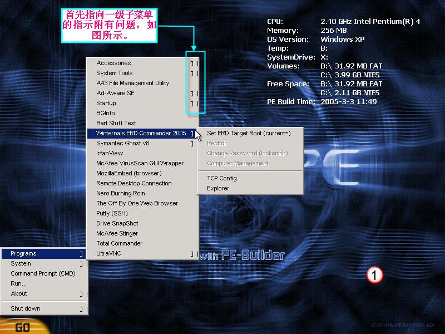Select the disabled RegEdit entry
This screenshot has height=334, width=445.
coord(250,143)
